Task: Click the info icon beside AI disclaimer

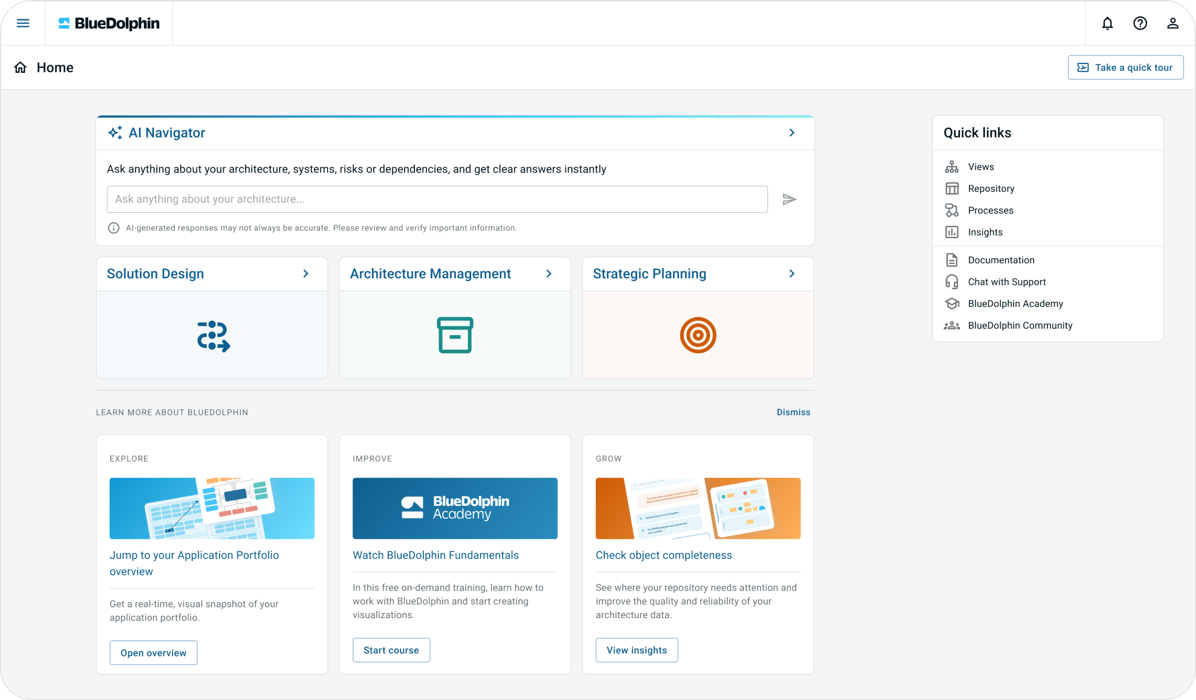Action: (113, 228)
